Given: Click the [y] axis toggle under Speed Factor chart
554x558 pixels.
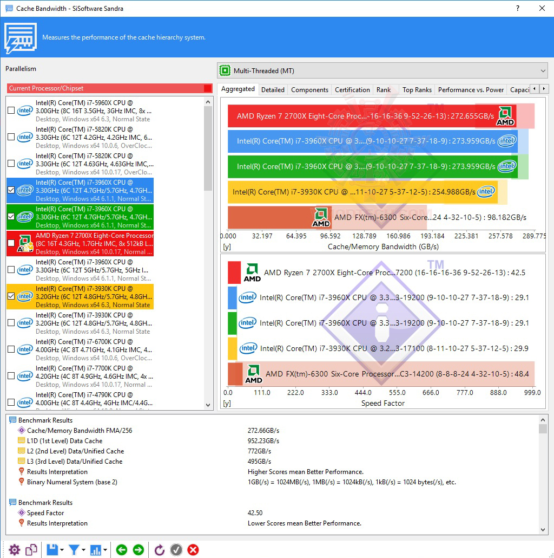Looking at the screenshot, I should click(227, 403).
